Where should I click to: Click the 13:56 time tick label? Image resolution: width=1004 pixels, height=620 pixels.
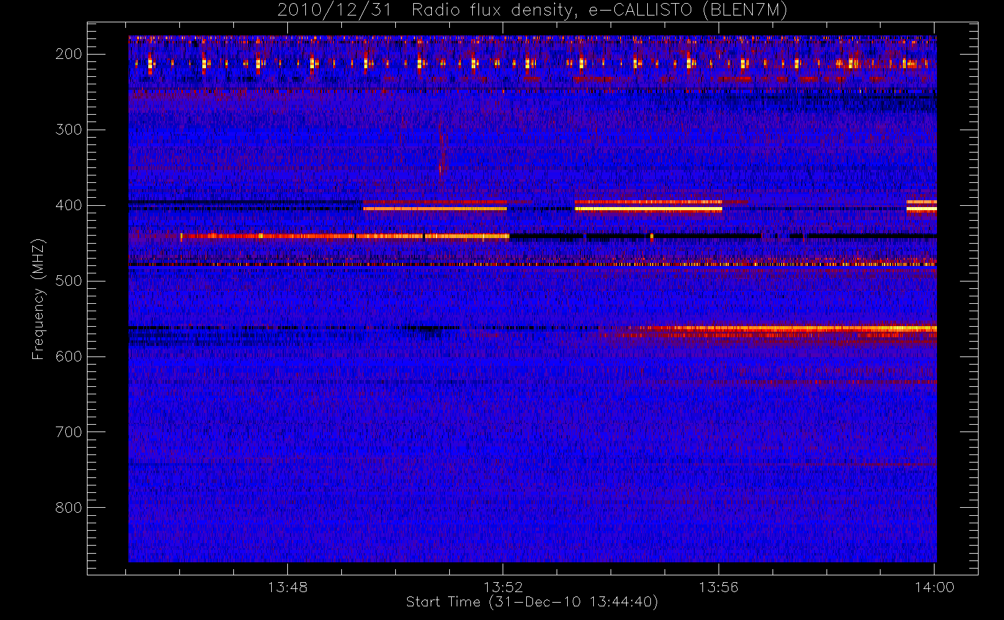point(719,587)
